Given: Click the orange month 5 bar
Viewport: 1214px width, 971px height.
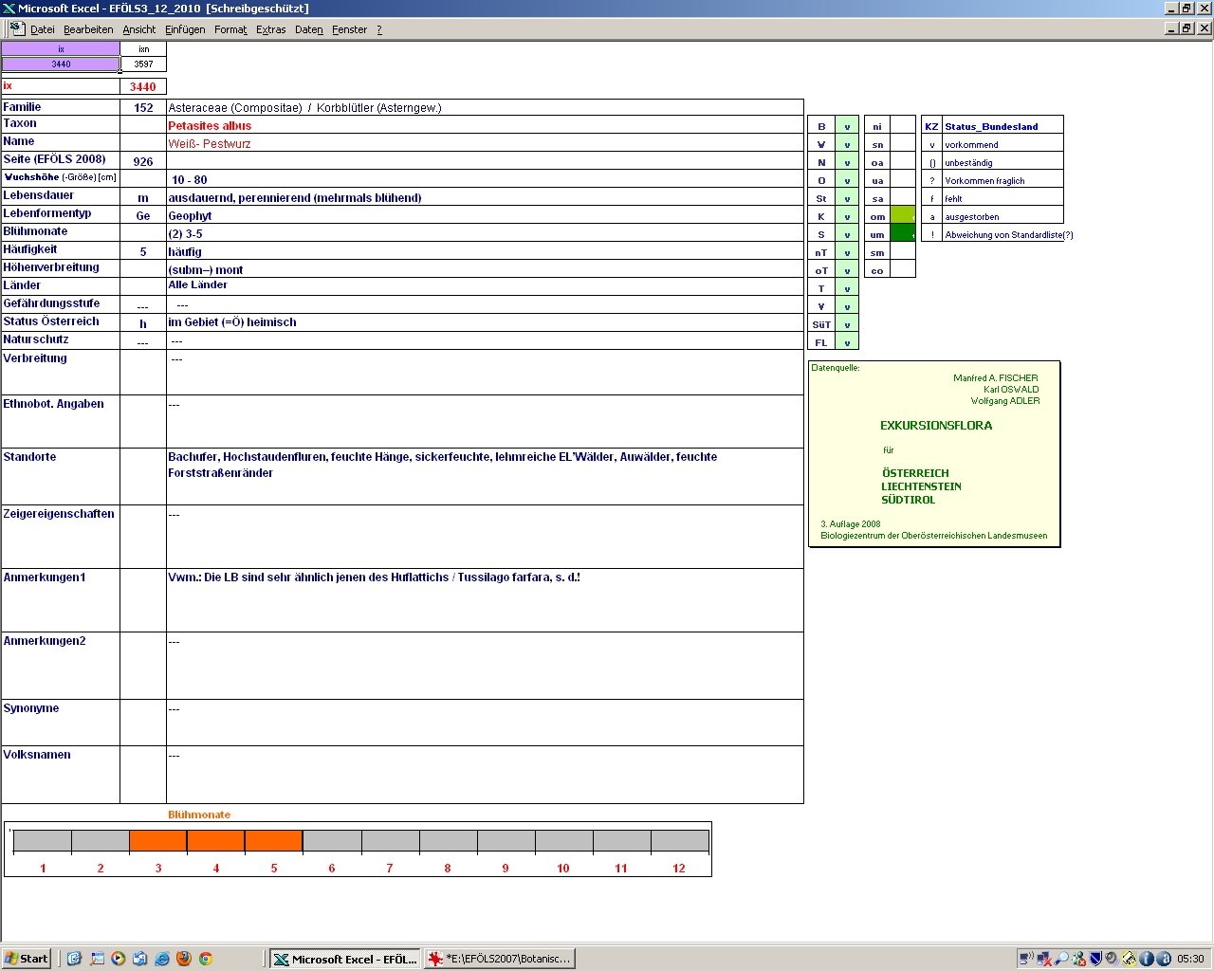Looking at the screenshot, I should 274,841.
